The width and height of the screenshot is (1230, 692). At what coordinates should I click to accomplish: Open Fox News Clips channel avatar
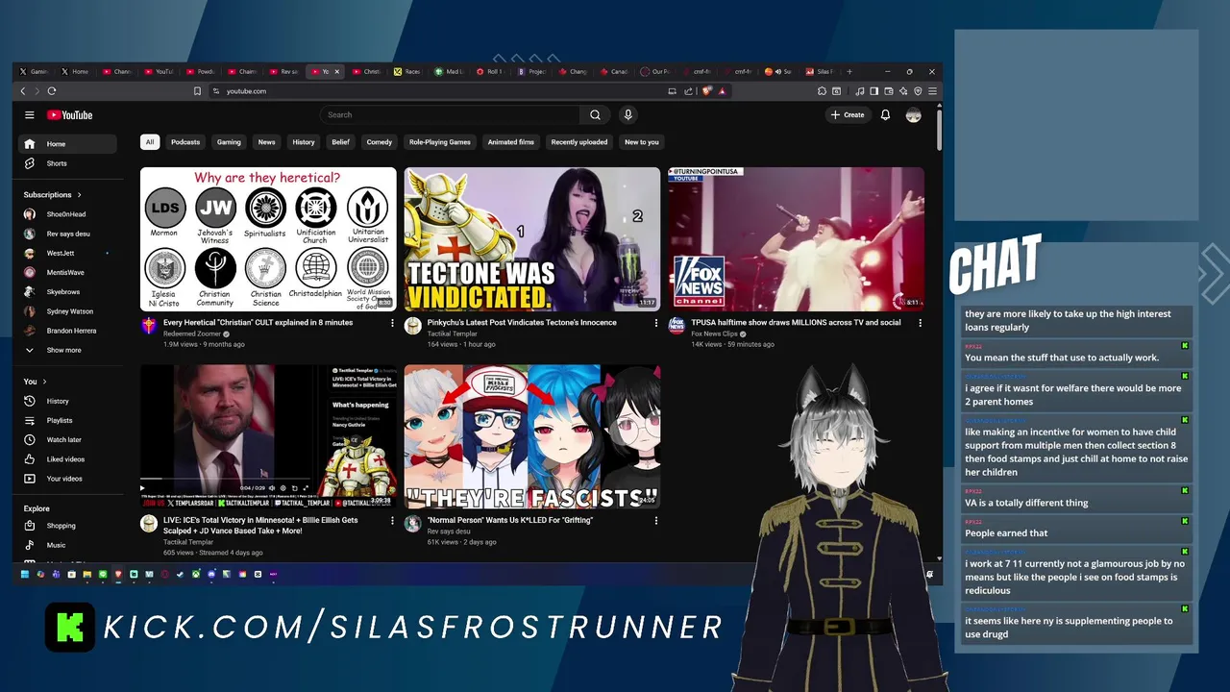pyautogui.click(x=676, y=326)
